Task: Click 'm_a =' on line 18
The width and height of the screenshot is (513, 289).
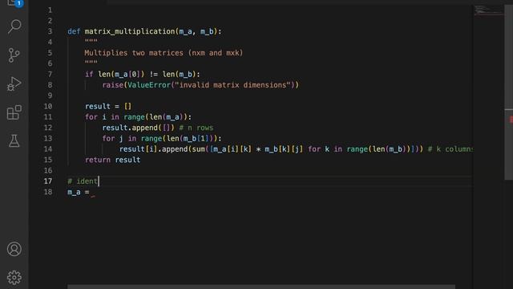Action: tap(79, 192)
